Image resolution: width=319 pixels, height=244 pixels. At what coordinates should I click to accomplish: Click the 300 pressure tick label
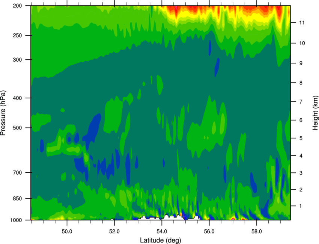(17, 60)
